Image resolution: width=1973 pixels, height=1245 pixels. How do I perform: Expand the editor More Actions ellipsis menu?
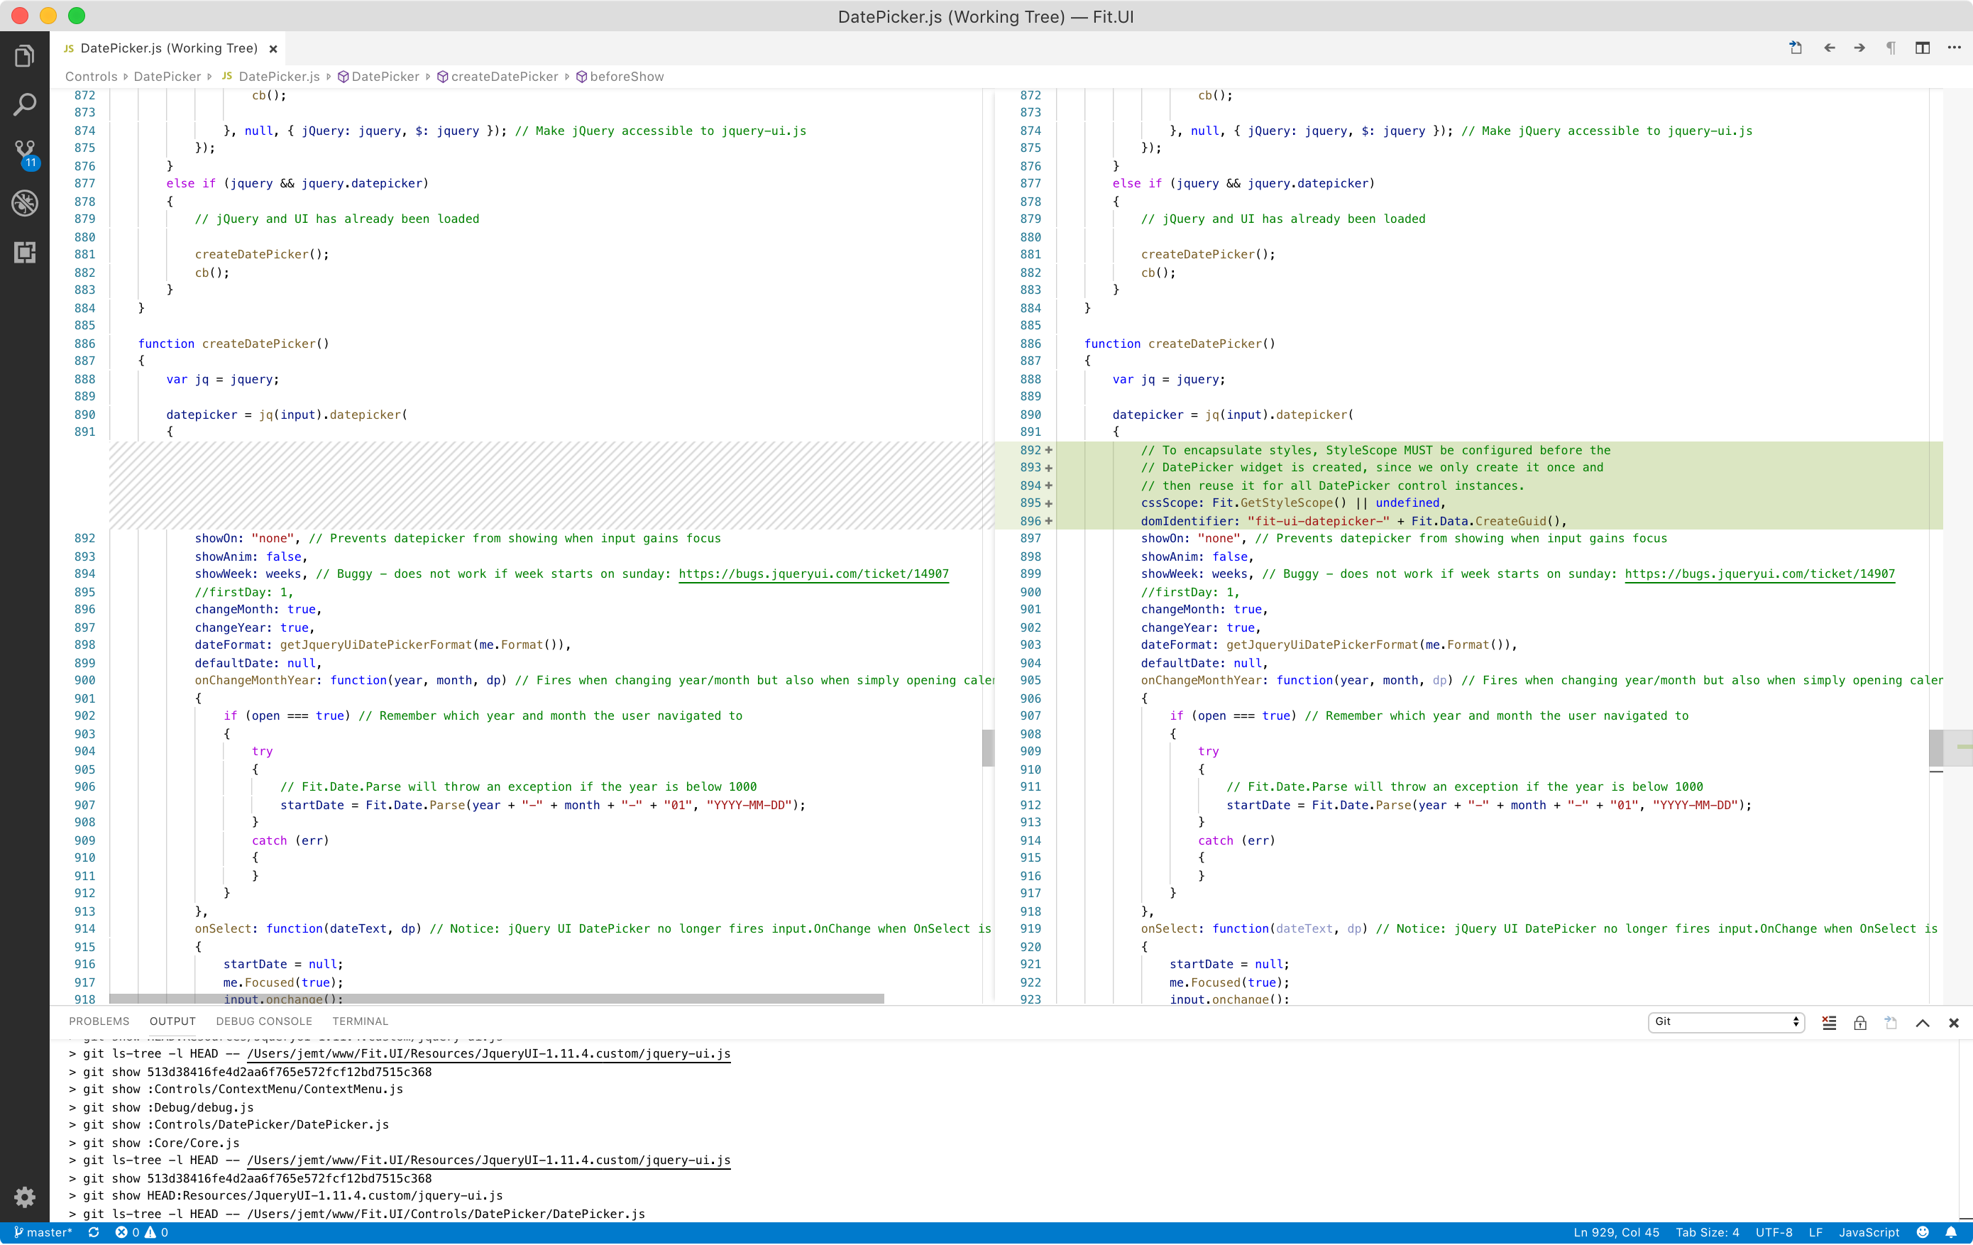click(x=1954, y=48)
